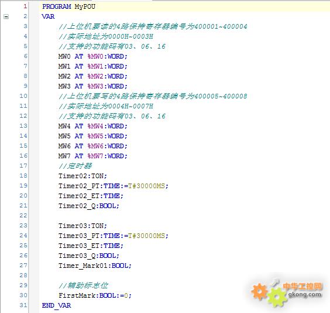Viewport: 330px width, 313px height.
Task: Place cursor on Timer02:TON line
Action: [82, 176]
